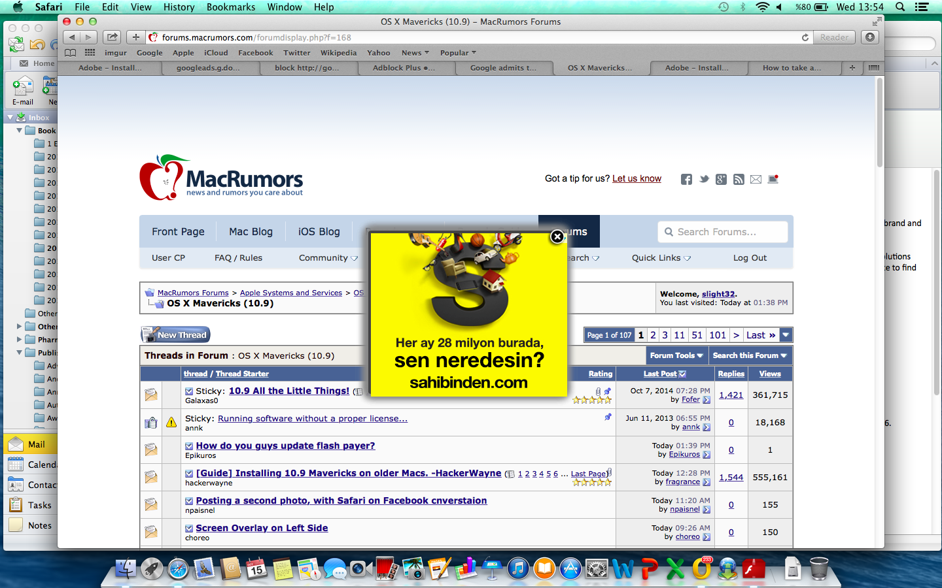Sort threads by Last Post column
The image size is (942, 588).
[660, 374]
